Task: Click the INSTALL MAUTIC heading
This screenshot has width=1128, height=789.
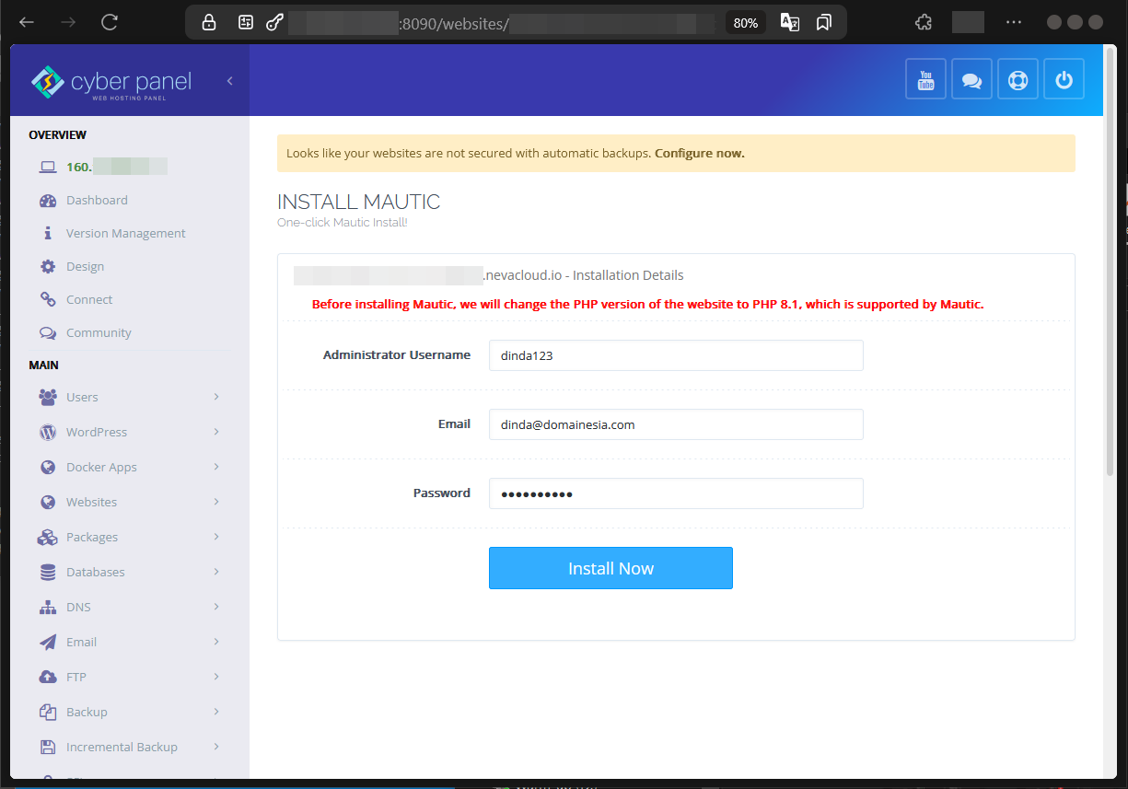Action: tap(359, 202)
